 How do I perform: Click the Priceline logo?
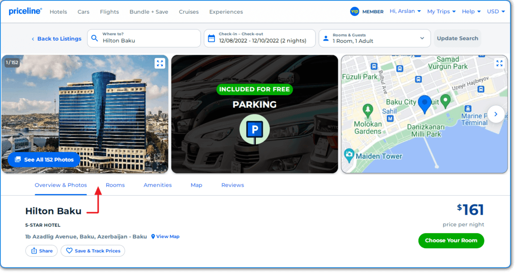coord(25,11)
